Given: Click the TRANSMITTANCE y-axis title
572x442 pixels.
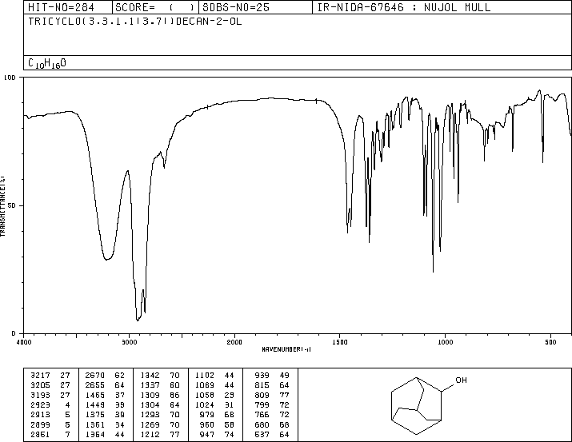Looking at the screenshot, I should pos(2,206).
